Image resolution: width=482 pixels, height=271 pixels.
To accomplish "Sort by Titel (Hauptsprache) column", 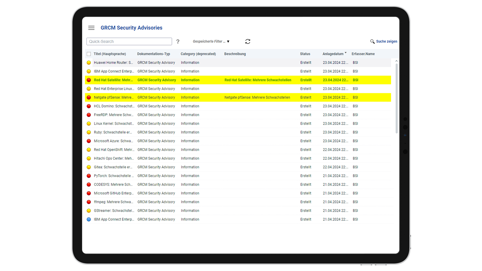I will pyautogui.click(x=110, y=54).
